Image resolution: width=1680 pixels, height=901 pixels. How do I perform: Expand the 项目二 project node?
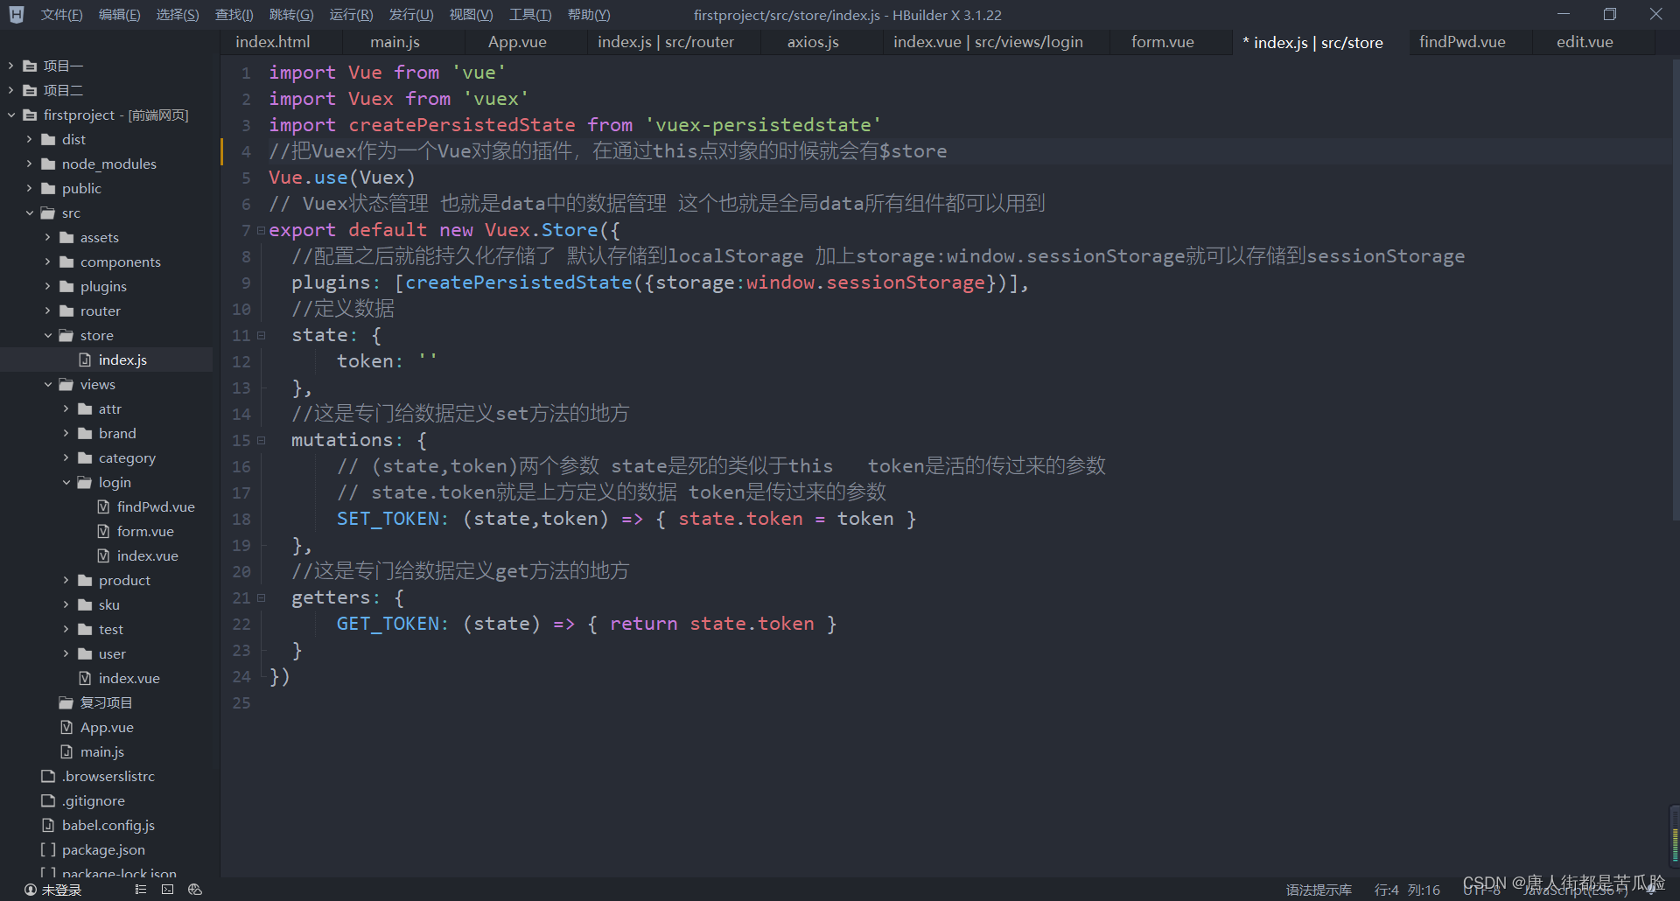coord(10,90)
